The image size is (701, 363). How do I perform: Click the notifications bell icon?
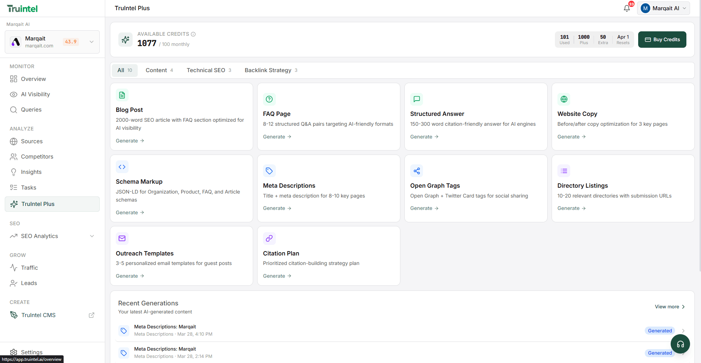626,8
